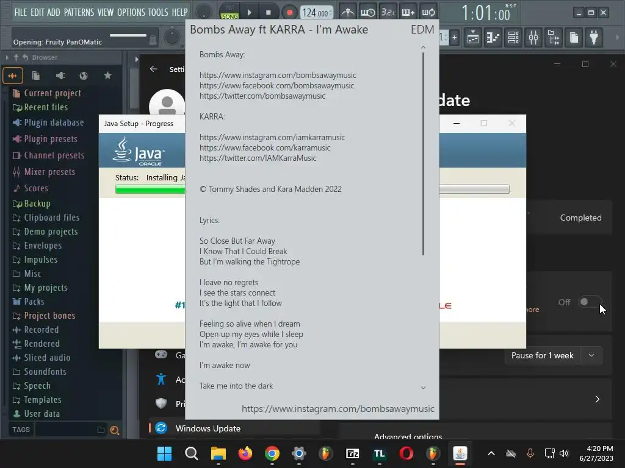Click the Browser search magnifier icon

[x=115, y=430]
